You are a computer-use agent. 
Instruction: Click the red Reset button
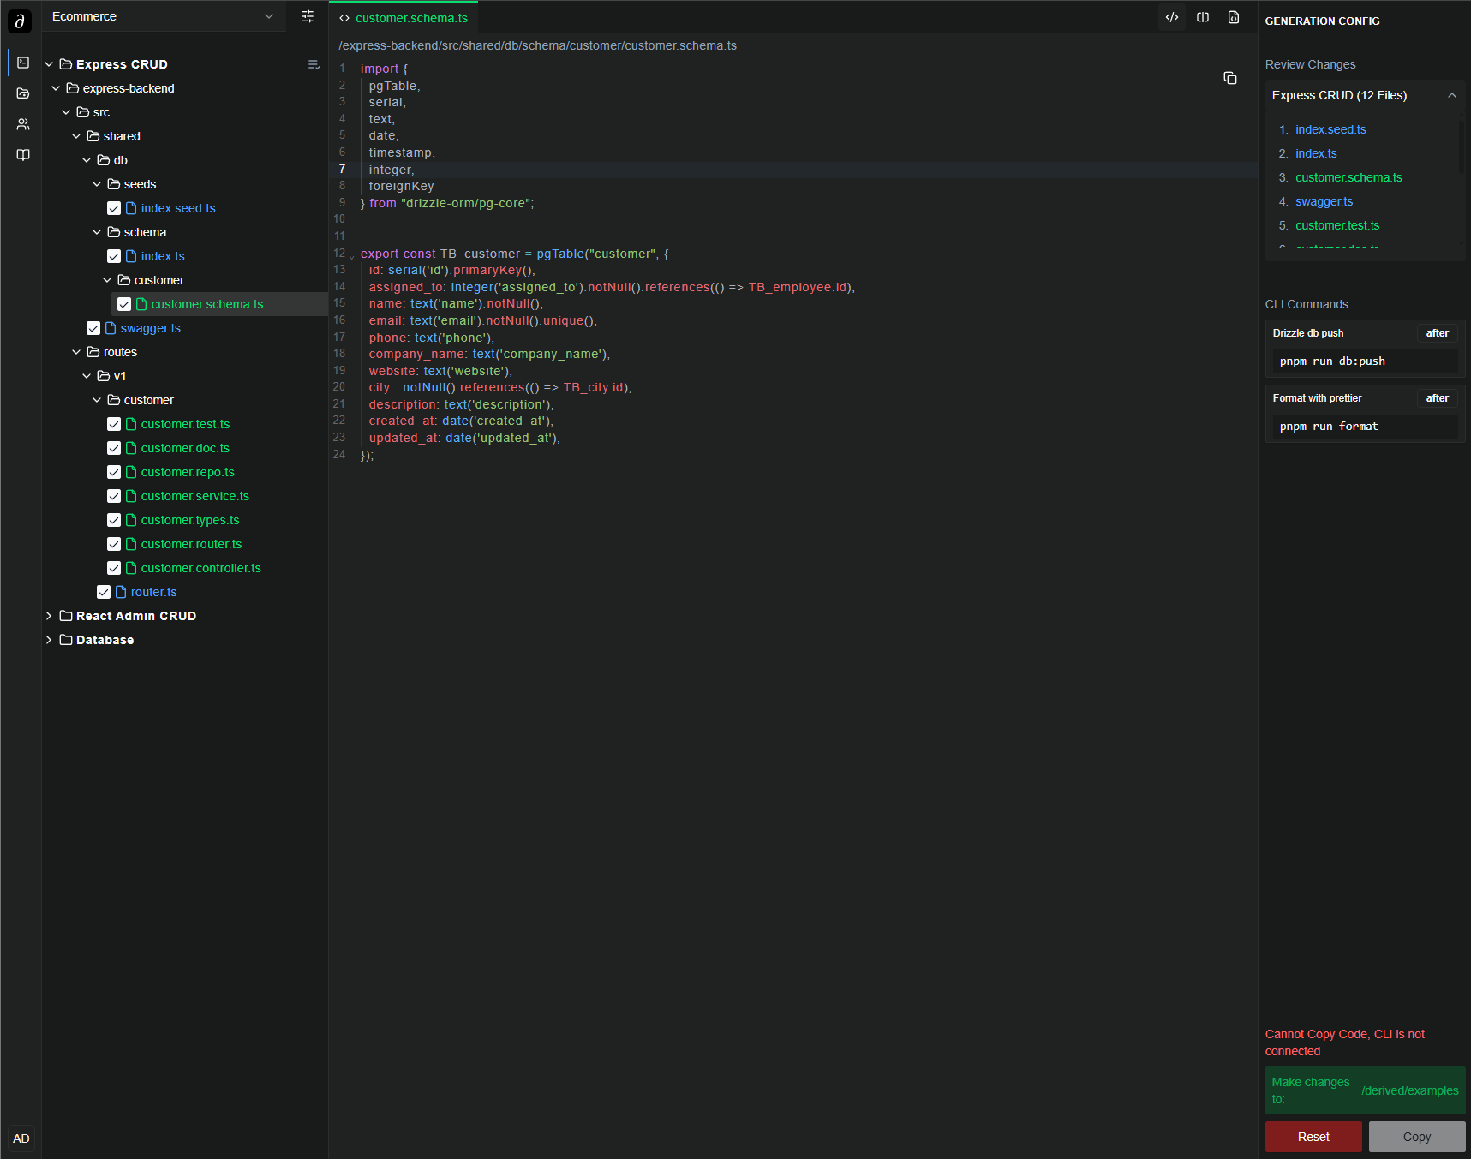coord(1313,1137)
